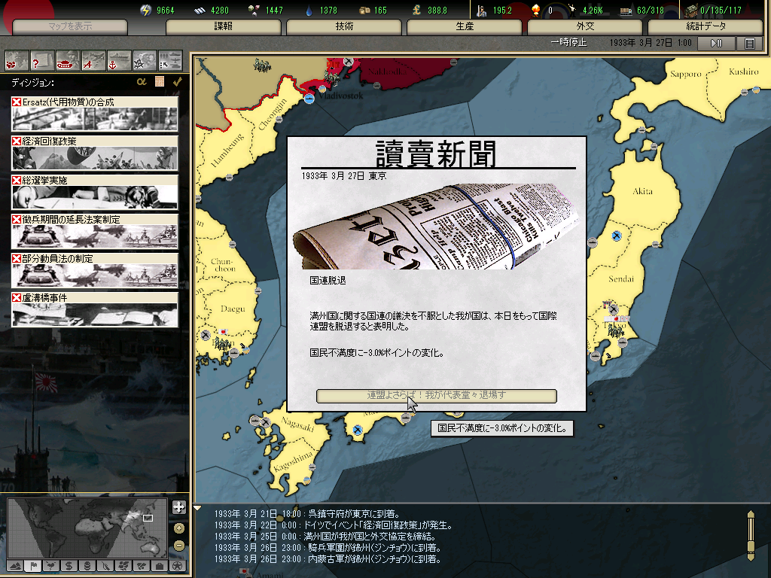Switch to diplomatic briefcase map mode
Image resolution: width=771 pixels, height=578 pixels.
[x=160, y=566]
